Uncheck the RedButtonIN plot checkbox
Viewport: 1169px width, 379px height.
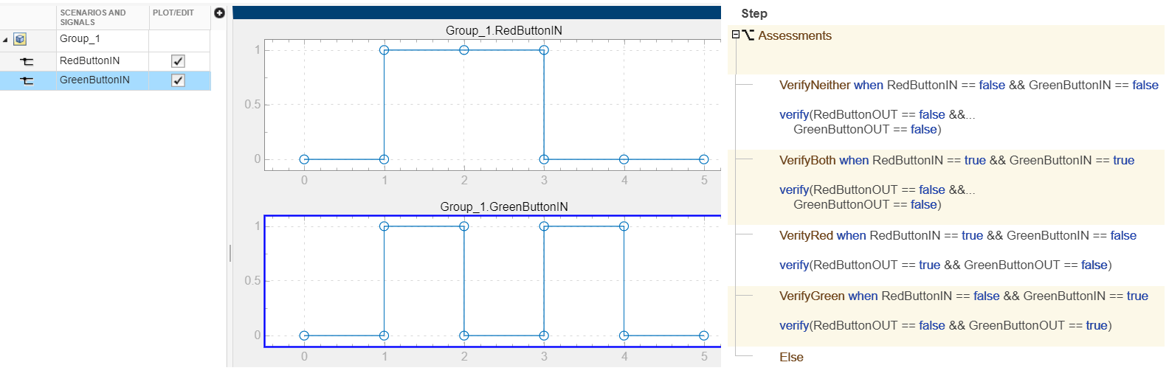[x=178, y=61]
